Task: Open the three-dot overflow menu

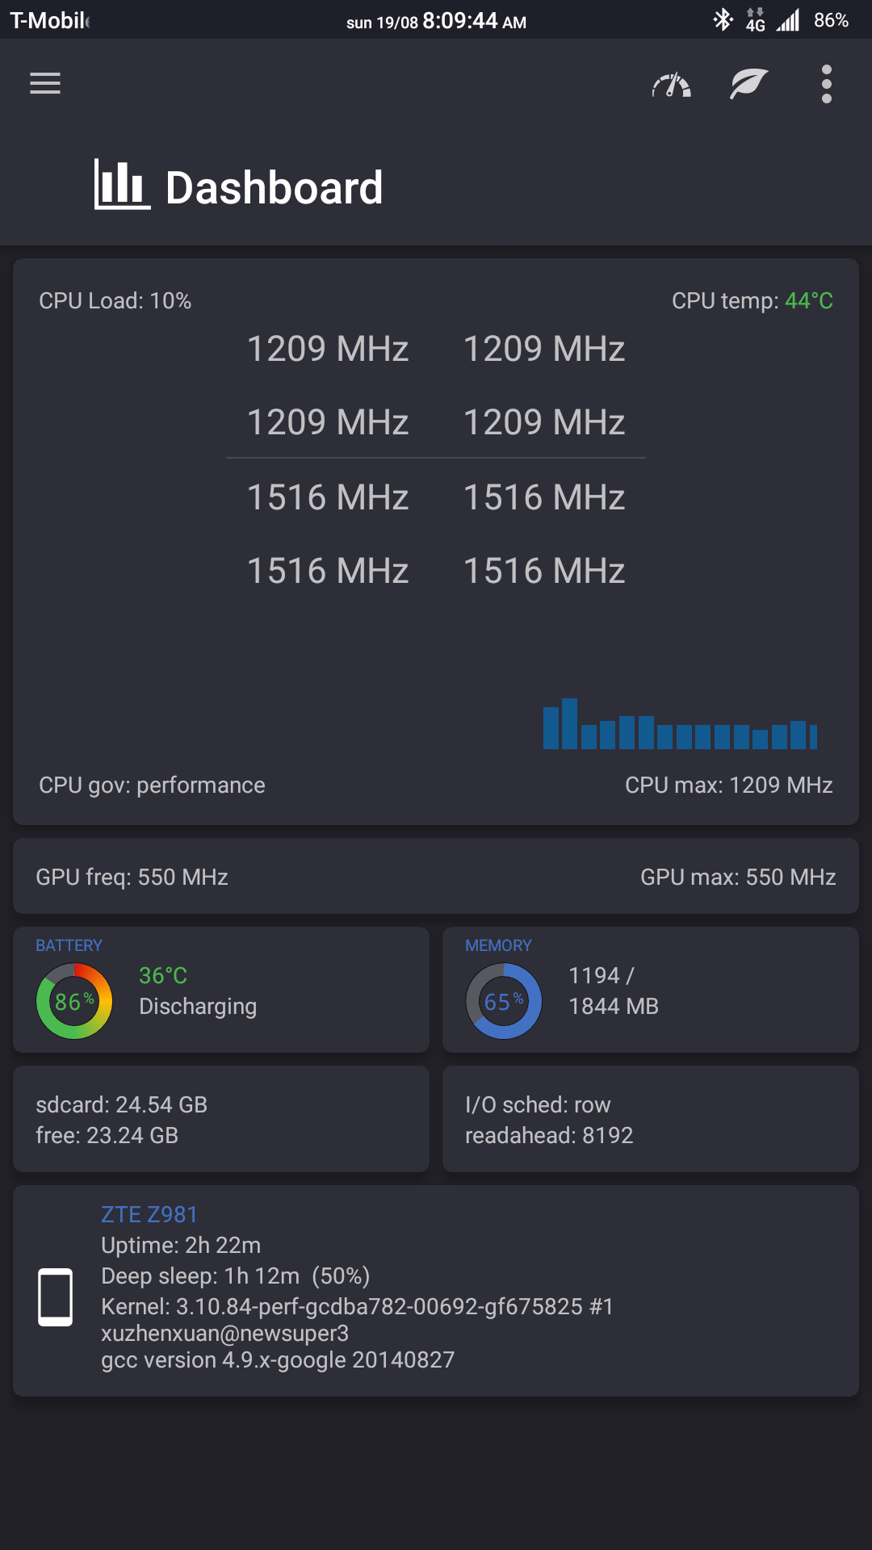Action: tap(826, 84)
